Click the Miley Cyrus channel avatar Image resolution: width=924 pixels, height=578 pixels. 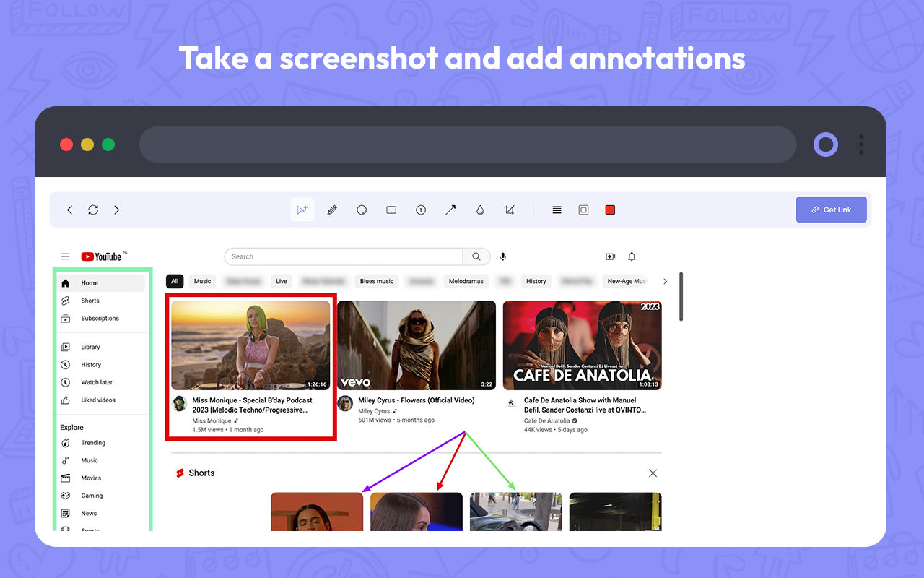pos(346,403)
